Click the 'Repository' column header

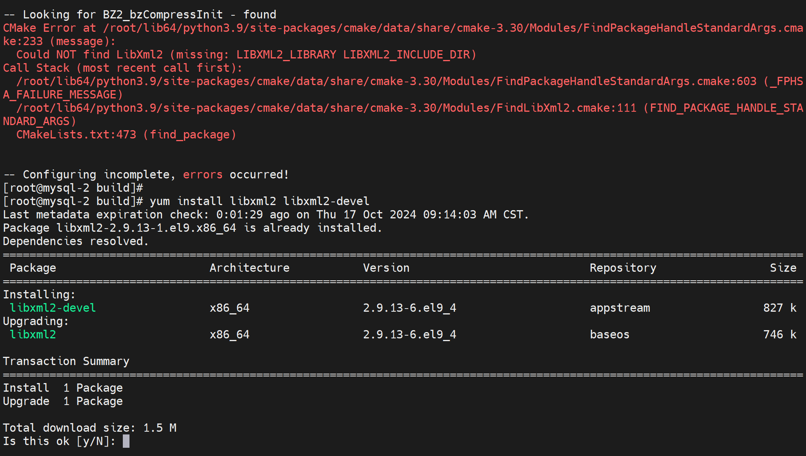tap(623, 268)
